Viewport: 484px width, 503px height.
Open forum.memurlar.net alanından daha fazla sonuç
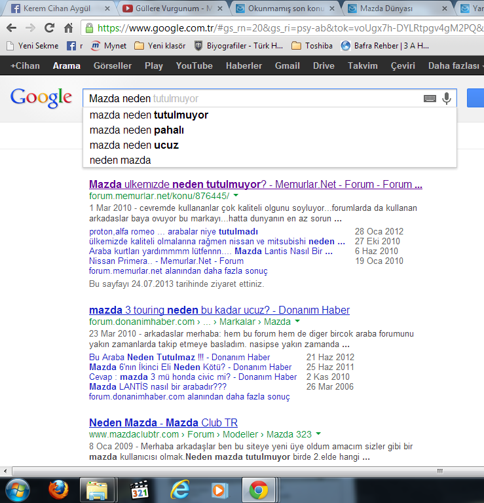(x=178, y=271)
